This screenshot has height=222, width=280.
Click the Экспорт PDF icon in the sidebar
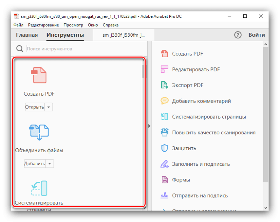click(x=164, y=85)
